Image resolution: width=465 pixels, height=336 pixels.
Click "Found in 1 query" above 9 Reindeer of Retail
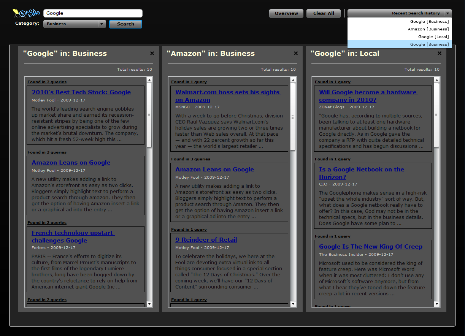point(189,230)
